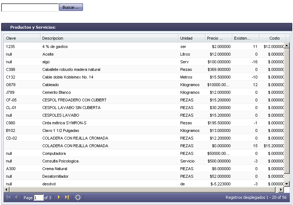Image resolution: width=293 pixels, height=205 pixels.
Task: Sort by the Costo column header
Action: (x=272, y=38)
